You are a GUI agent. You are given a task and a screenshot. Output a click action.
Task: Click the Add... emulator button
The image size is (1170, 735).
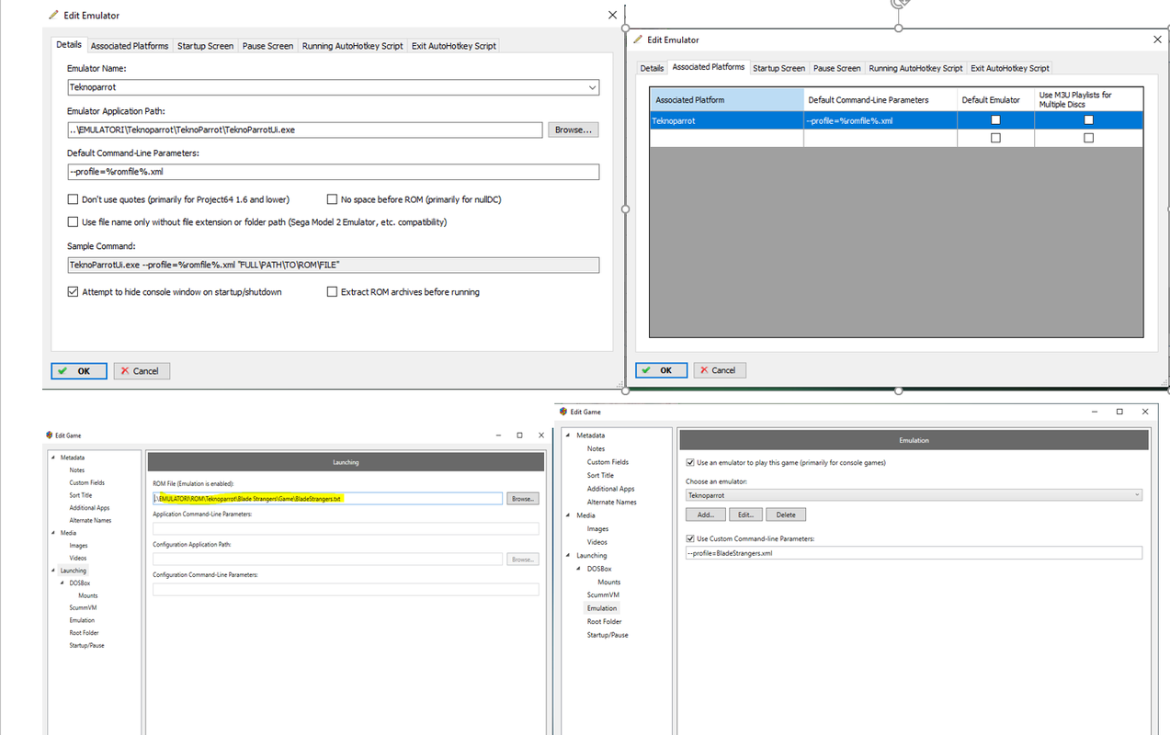pos(705,514)
